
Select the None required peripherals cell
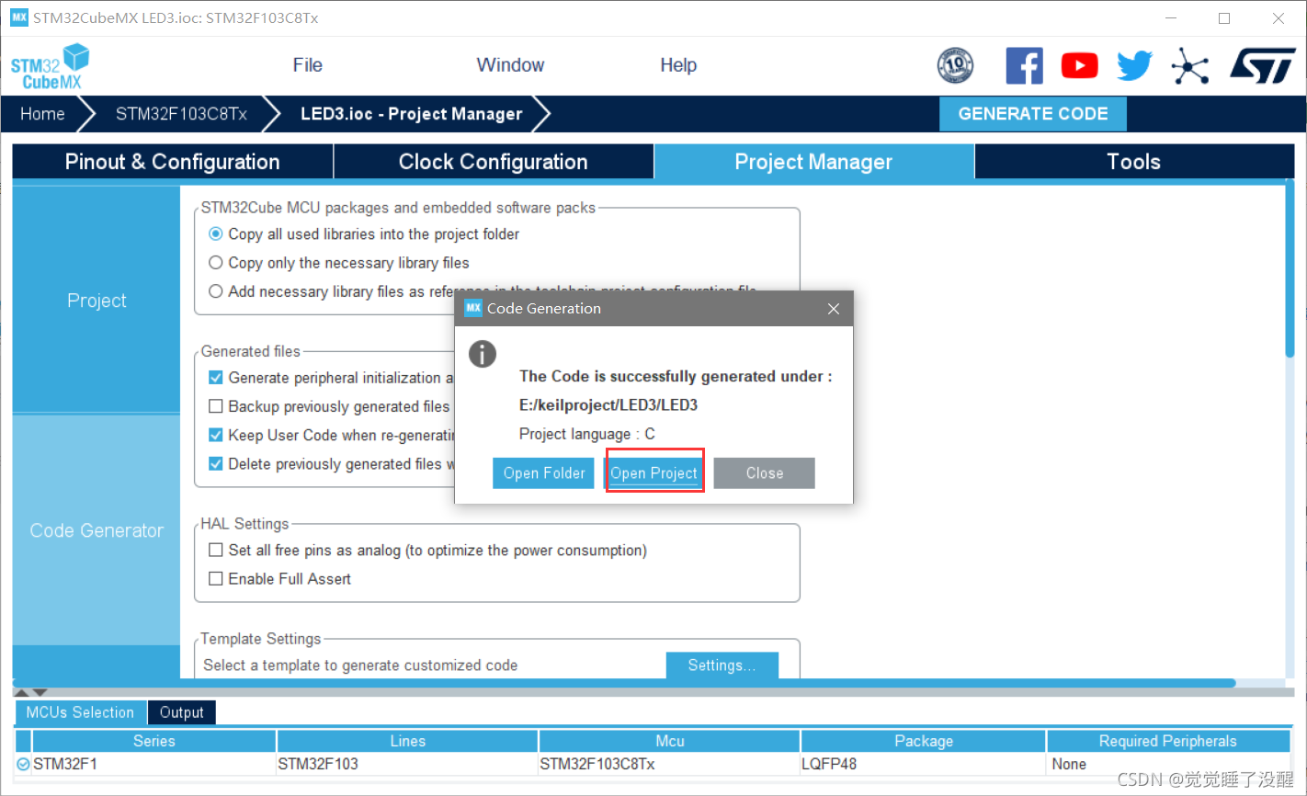(x=1168, y=764)
